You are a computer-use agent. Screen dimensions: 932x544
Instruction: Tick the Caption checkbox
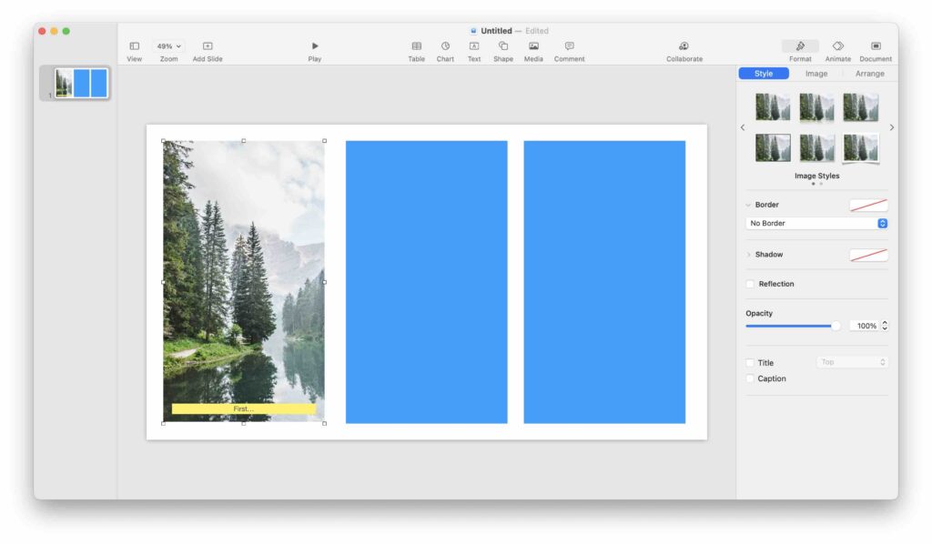pos(750,378)
